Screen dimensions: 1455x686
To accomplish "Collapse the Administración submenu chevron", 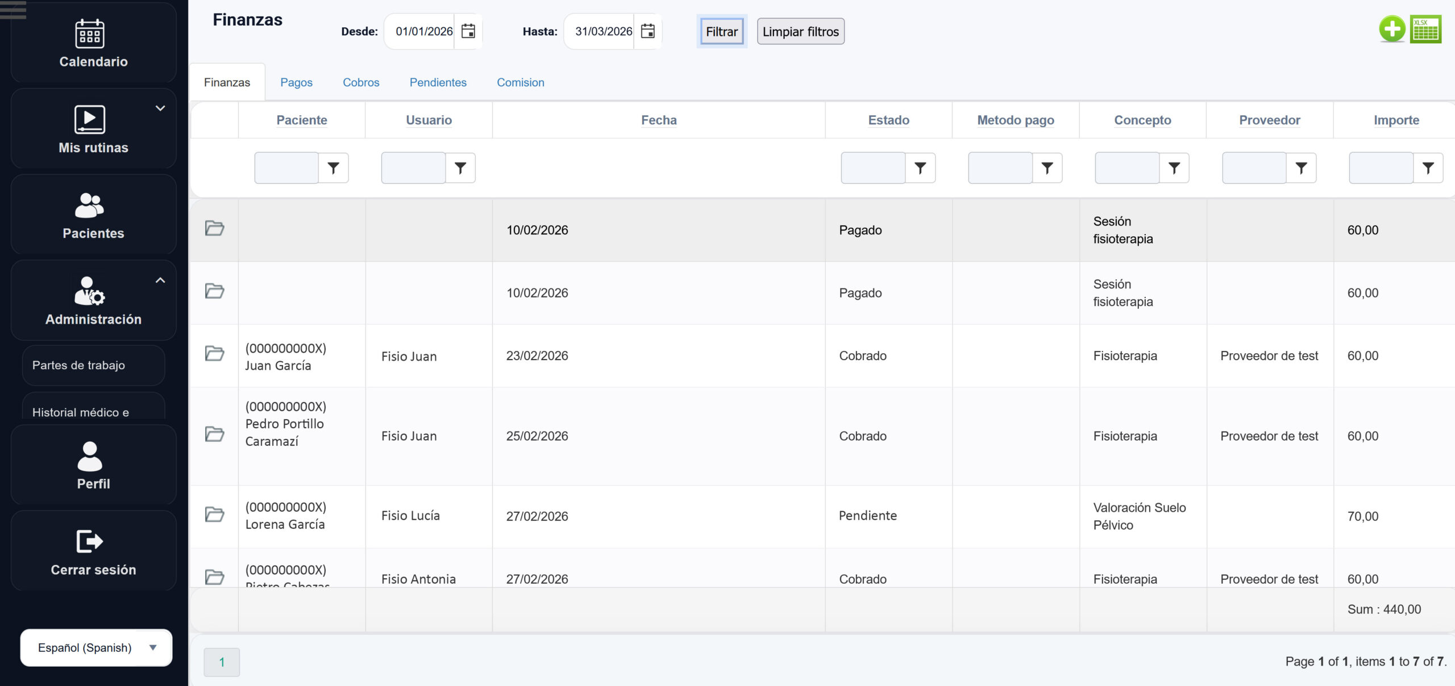I will tap(160, 281).
